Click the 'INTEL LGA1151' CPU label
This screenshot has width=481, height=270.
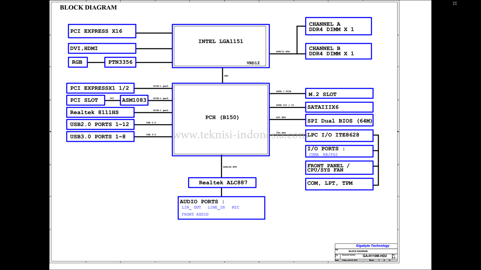click(221, 41)
